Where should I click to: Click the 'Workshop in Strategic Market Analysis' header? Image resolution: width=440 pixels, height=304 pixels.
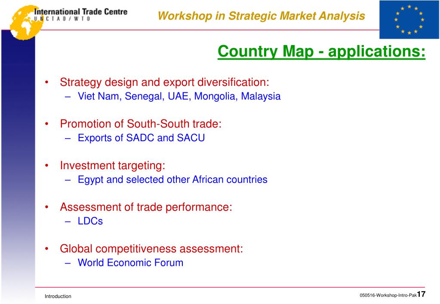click(261, 16)
